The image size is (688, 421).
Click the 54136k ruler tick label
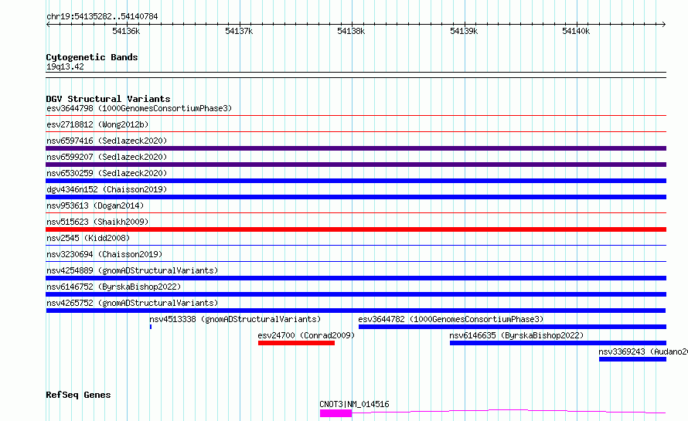coord(126,31)
